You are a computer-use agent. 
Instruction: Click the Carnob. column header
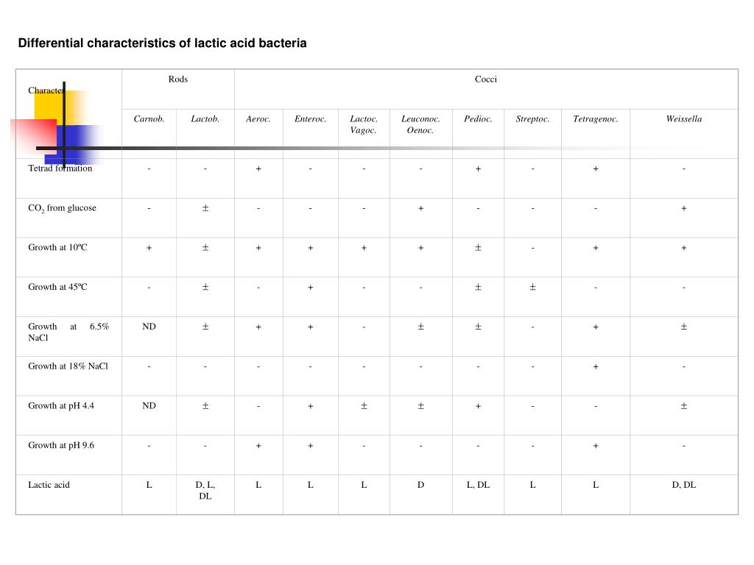pos(149,118)
